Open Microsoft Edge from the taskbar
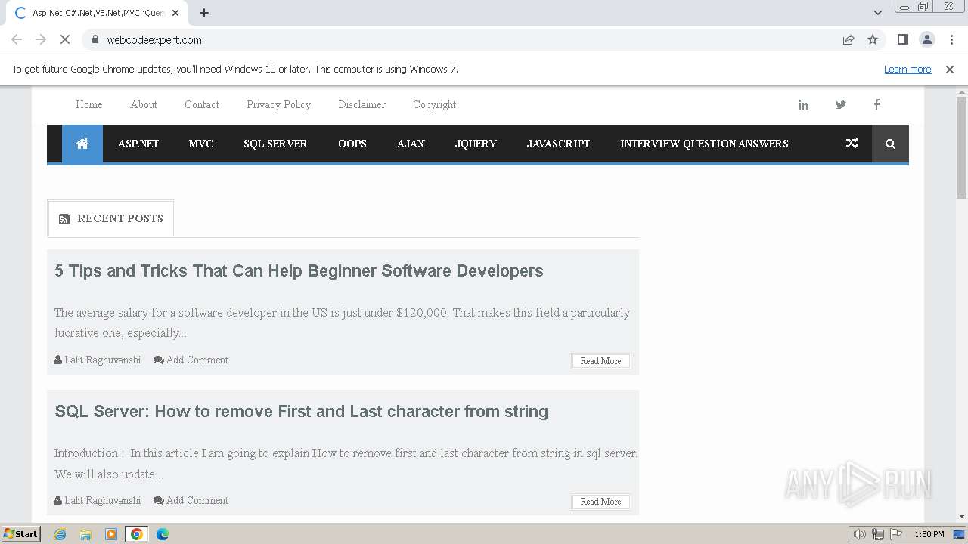This screenshot has width=968, height=544. point(163,534)
